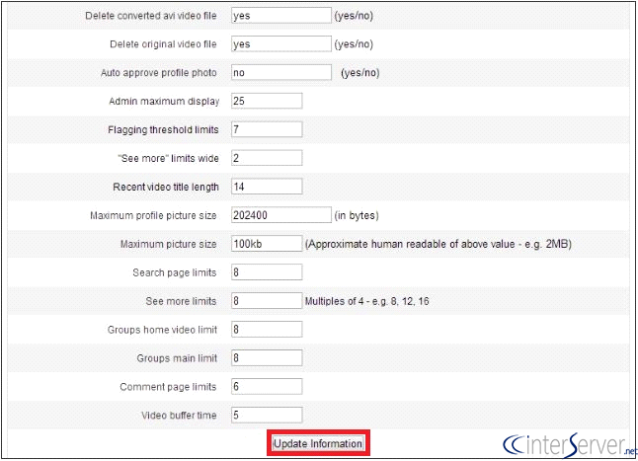Focus the Delete converted avi video file field
The width and height of the screenshot is (638, 461).
[x=281, y=16]
